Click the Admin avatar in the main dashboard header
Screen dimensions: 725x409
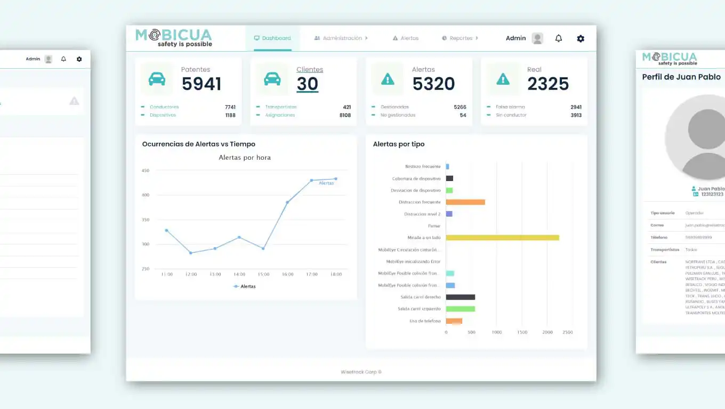tap(537, 38)
